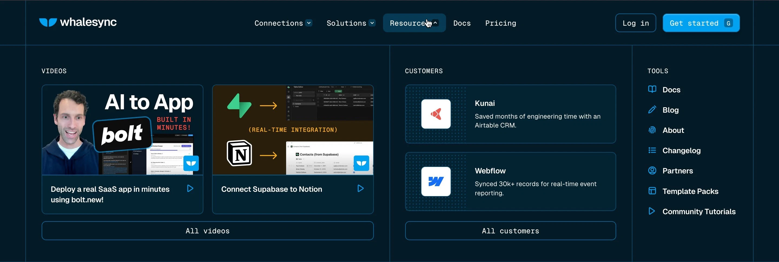Viewport: 779px width, 262px height.
Task: Open the AI to App bolt video thumbnail
Action: pos(123,130)
